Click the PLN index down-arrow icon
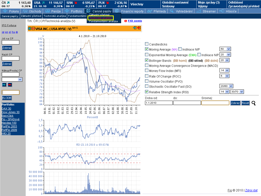Screen dimensions: 261x196 [x=108, y=3]
